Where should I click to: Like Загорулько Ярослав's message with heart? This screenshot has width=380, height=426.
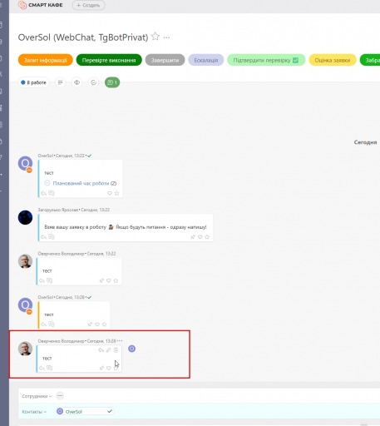(x=200, y=236)
